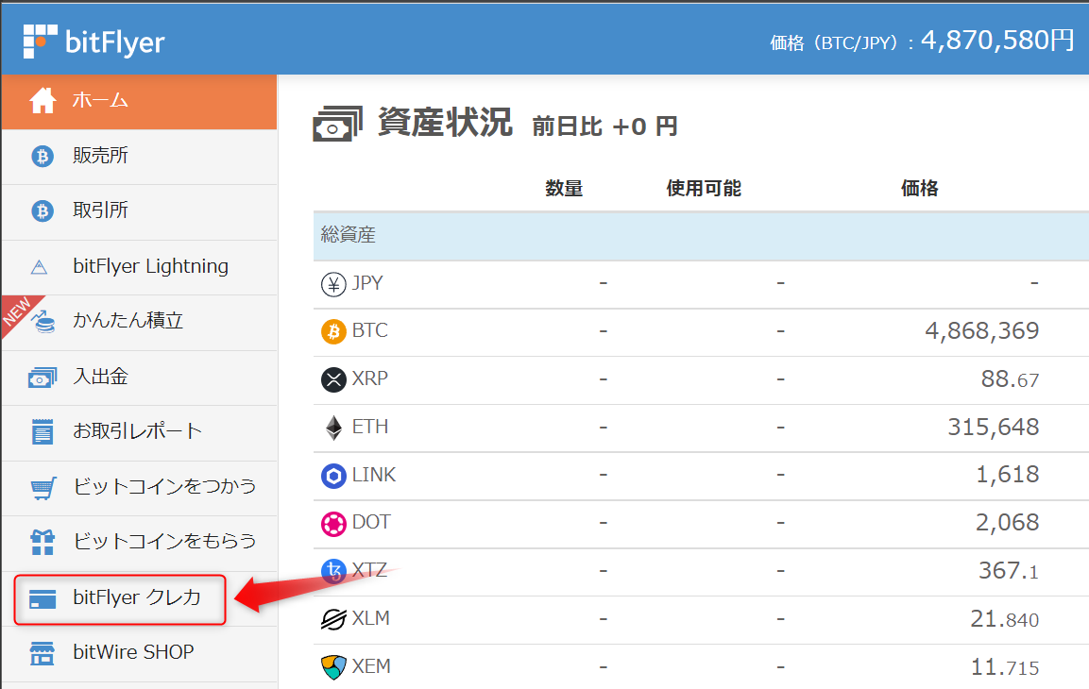Click the pink DOT icon
The image size is (1089, 689).
(x=333, y=524)
